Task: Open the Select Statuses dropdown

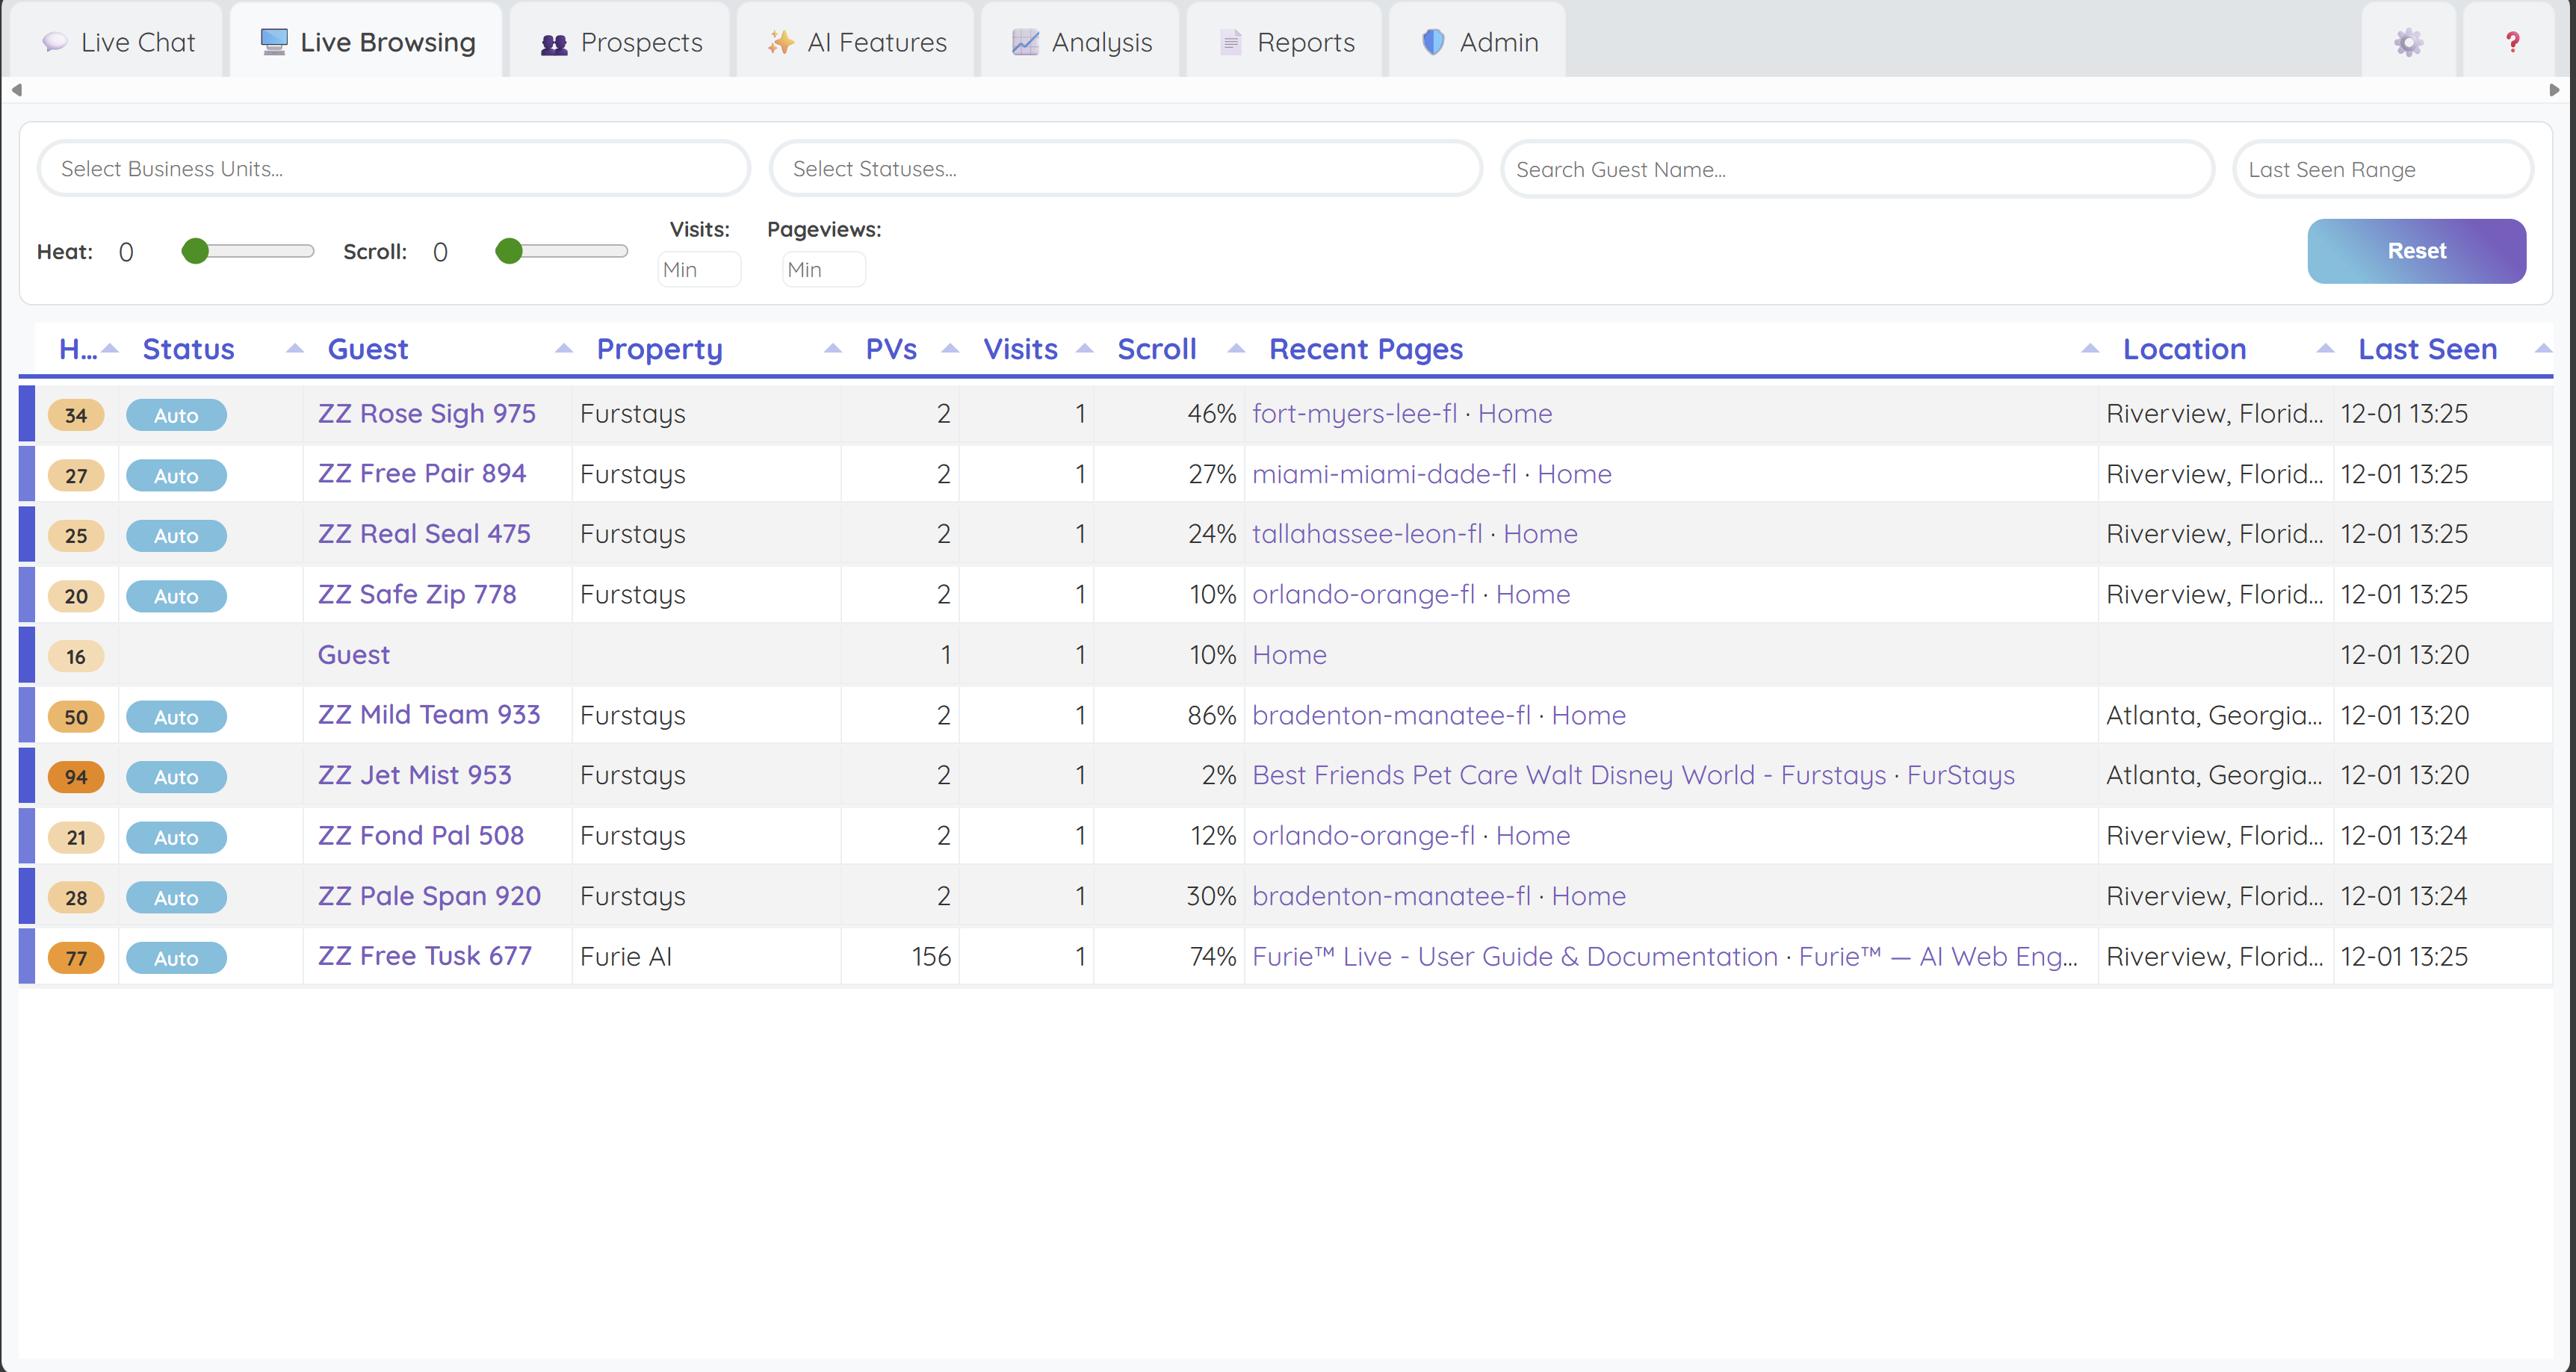Action: (1124, 169)
